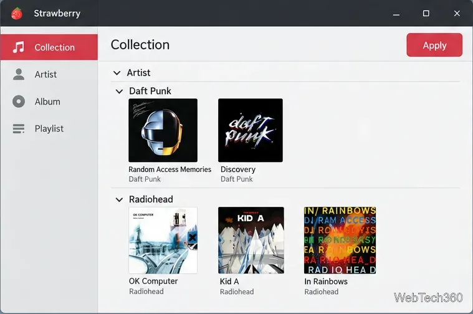Click the 'Random Access Memories' title text
473x314 pixels.
click(x=170, y=169)
